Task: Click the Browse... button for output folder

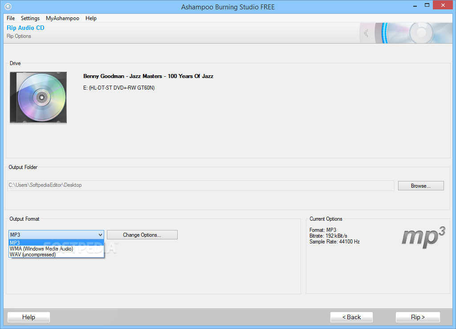Action: pyautogui.click(x=421, y=186)
